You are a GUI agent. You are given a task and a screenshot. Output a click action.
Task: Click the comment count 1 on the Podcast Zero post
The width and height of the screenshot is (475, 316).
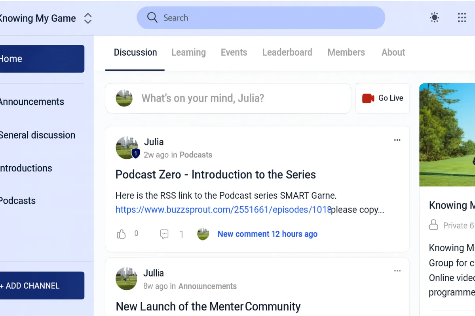tap(182, 235)
